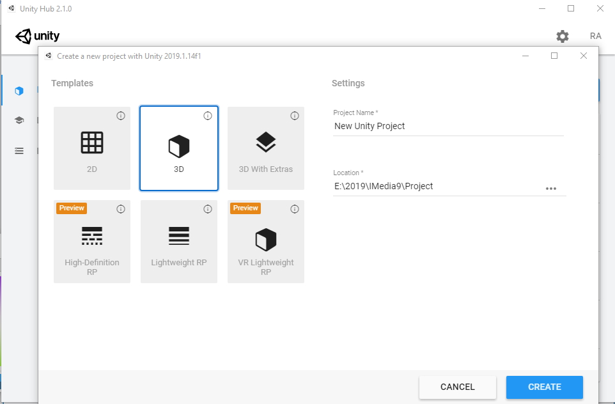The image size is (615, 404).
Task: Select the 2D project template icon
Action: click(91, 148)
